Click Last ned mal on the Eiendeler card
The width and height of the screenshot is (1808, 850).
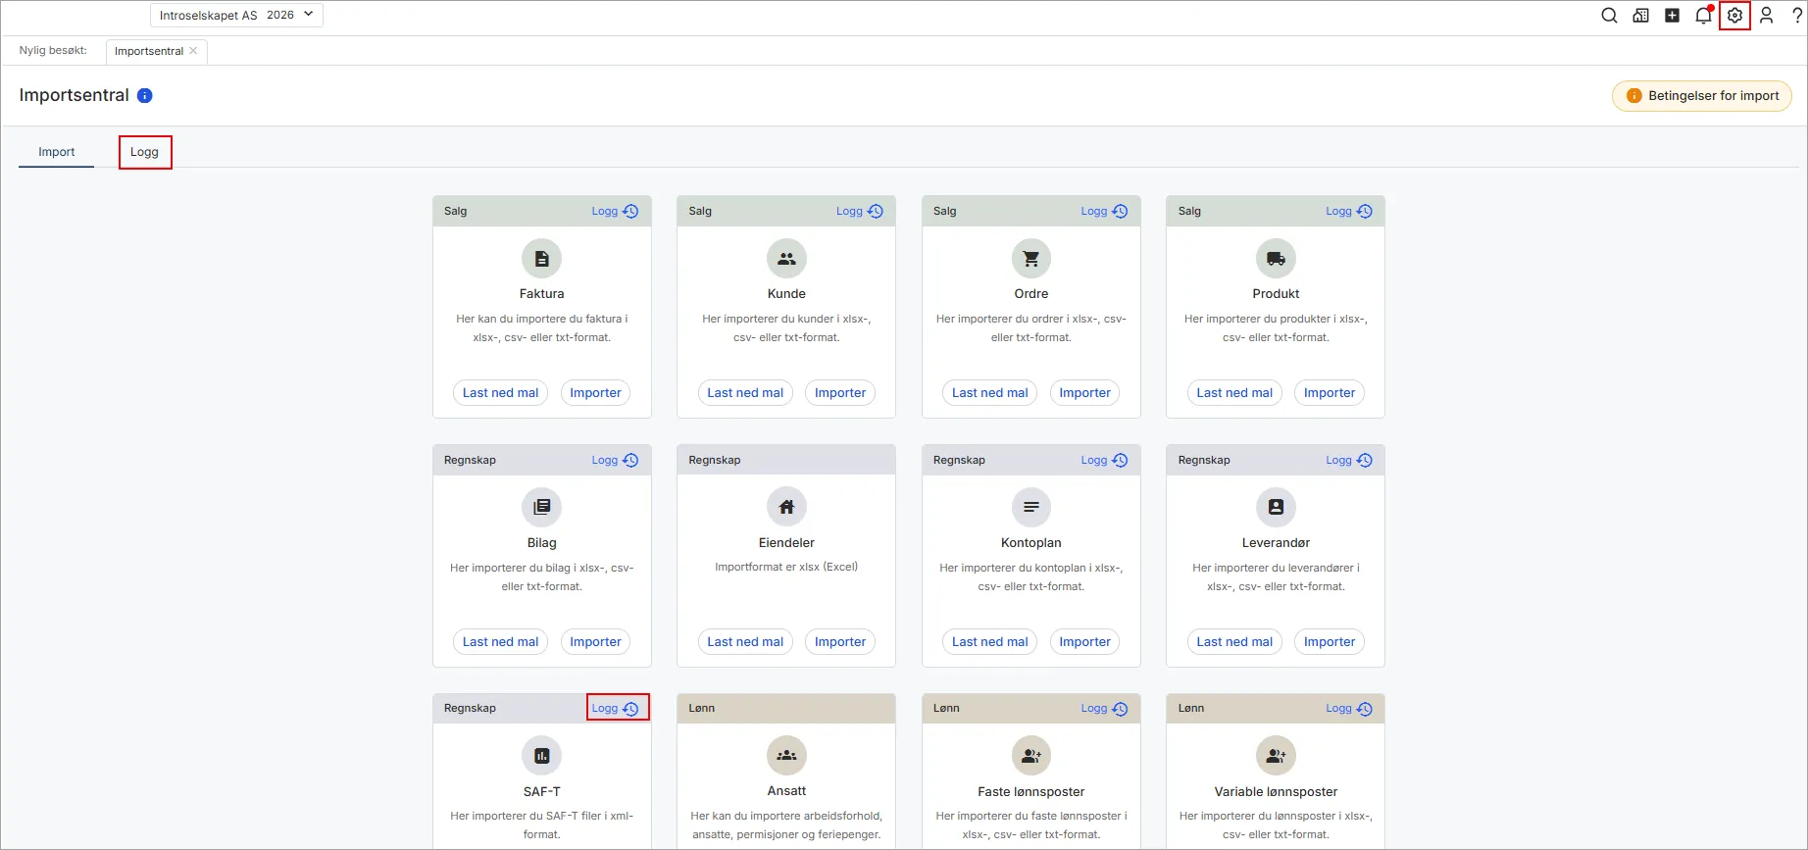pos(745,642)
